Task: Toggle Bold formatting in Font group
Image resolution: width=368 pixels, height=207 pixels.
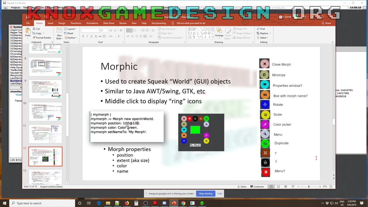Action: click(x=83, y=36)
